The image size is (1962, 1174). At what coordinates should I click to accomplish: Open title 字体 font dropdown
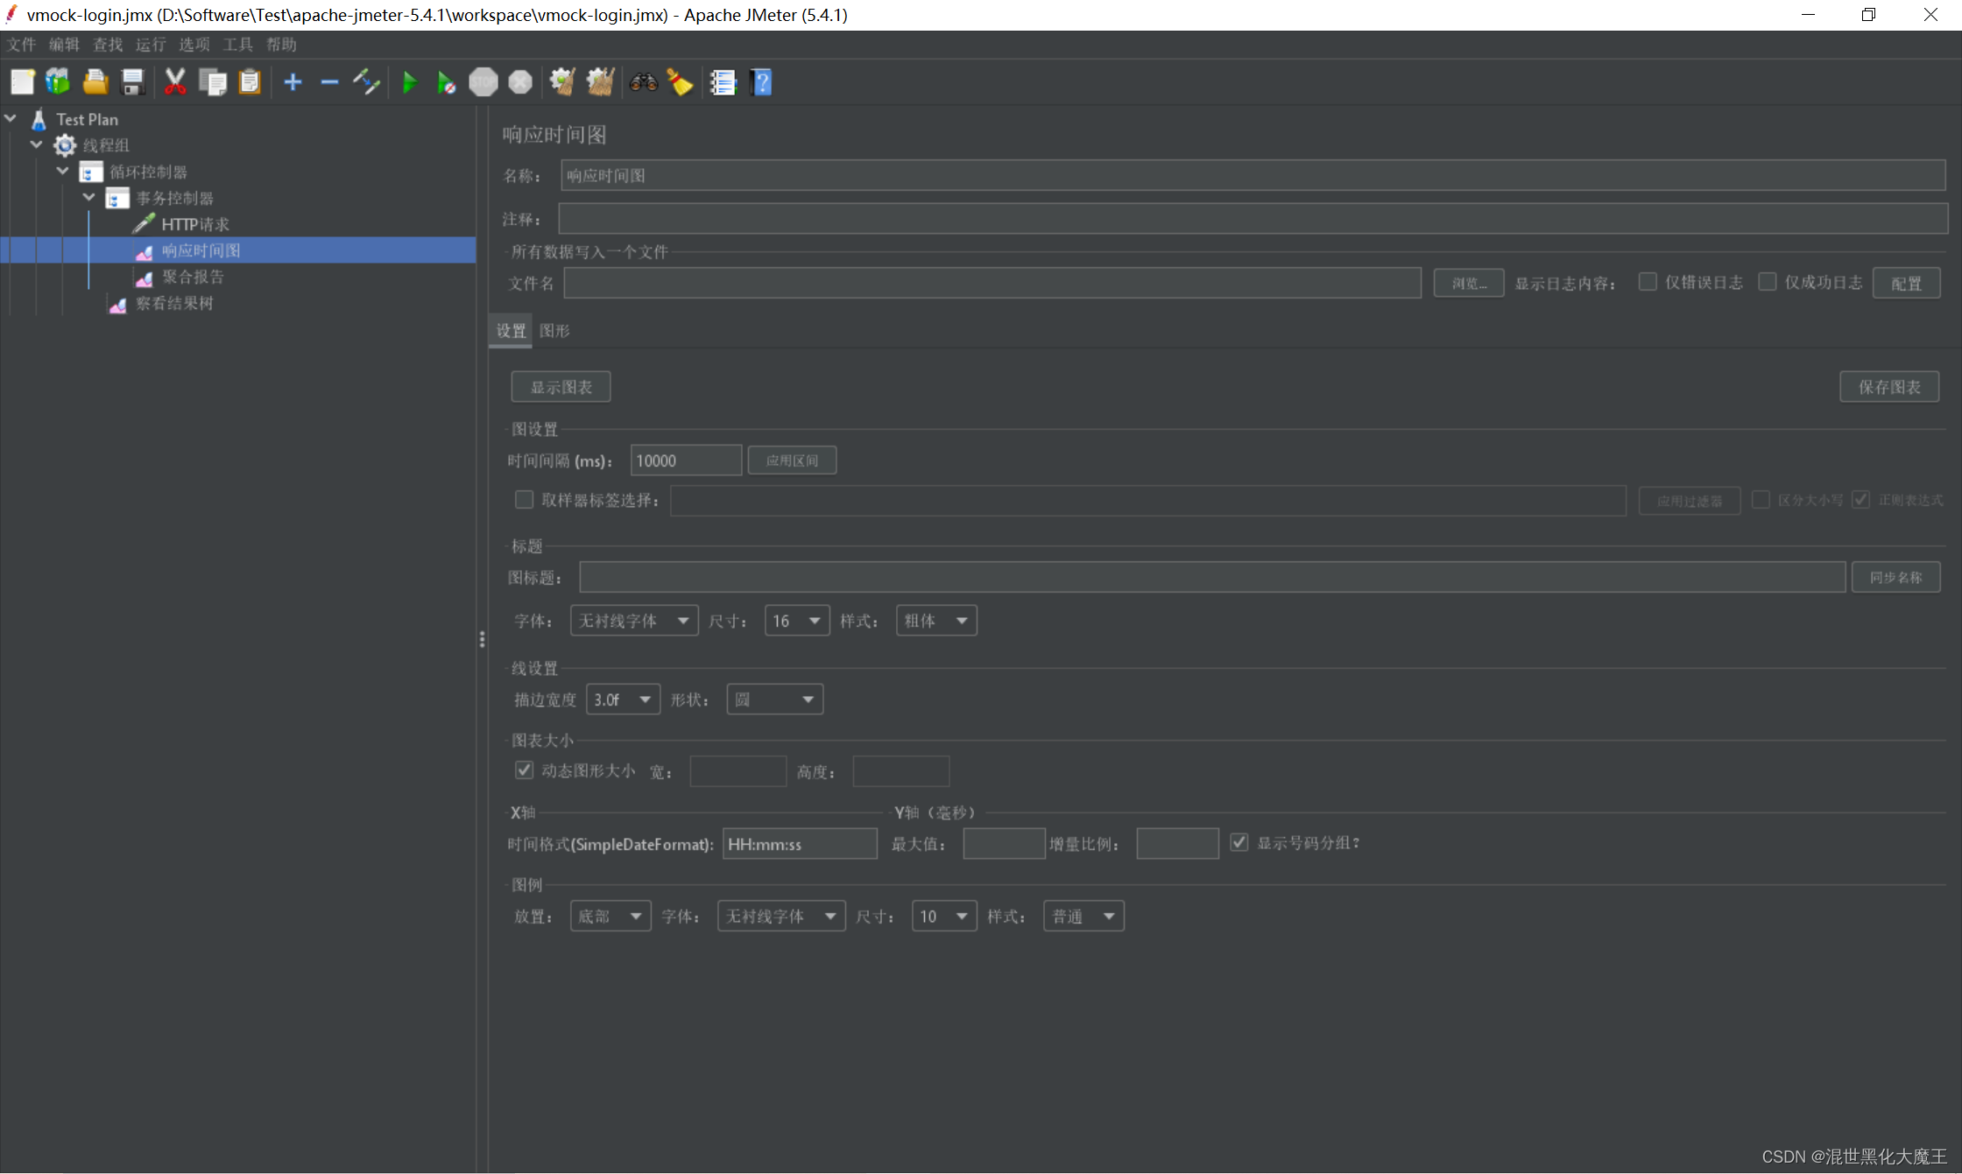634,621
